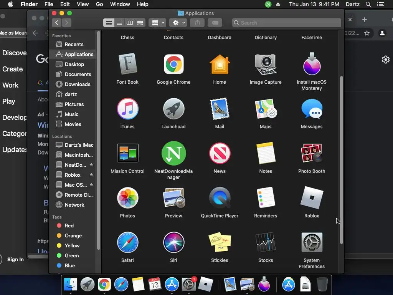The image size is (393, 295).
Task: Open settings gear in background browser page
Action: [385, 60]
